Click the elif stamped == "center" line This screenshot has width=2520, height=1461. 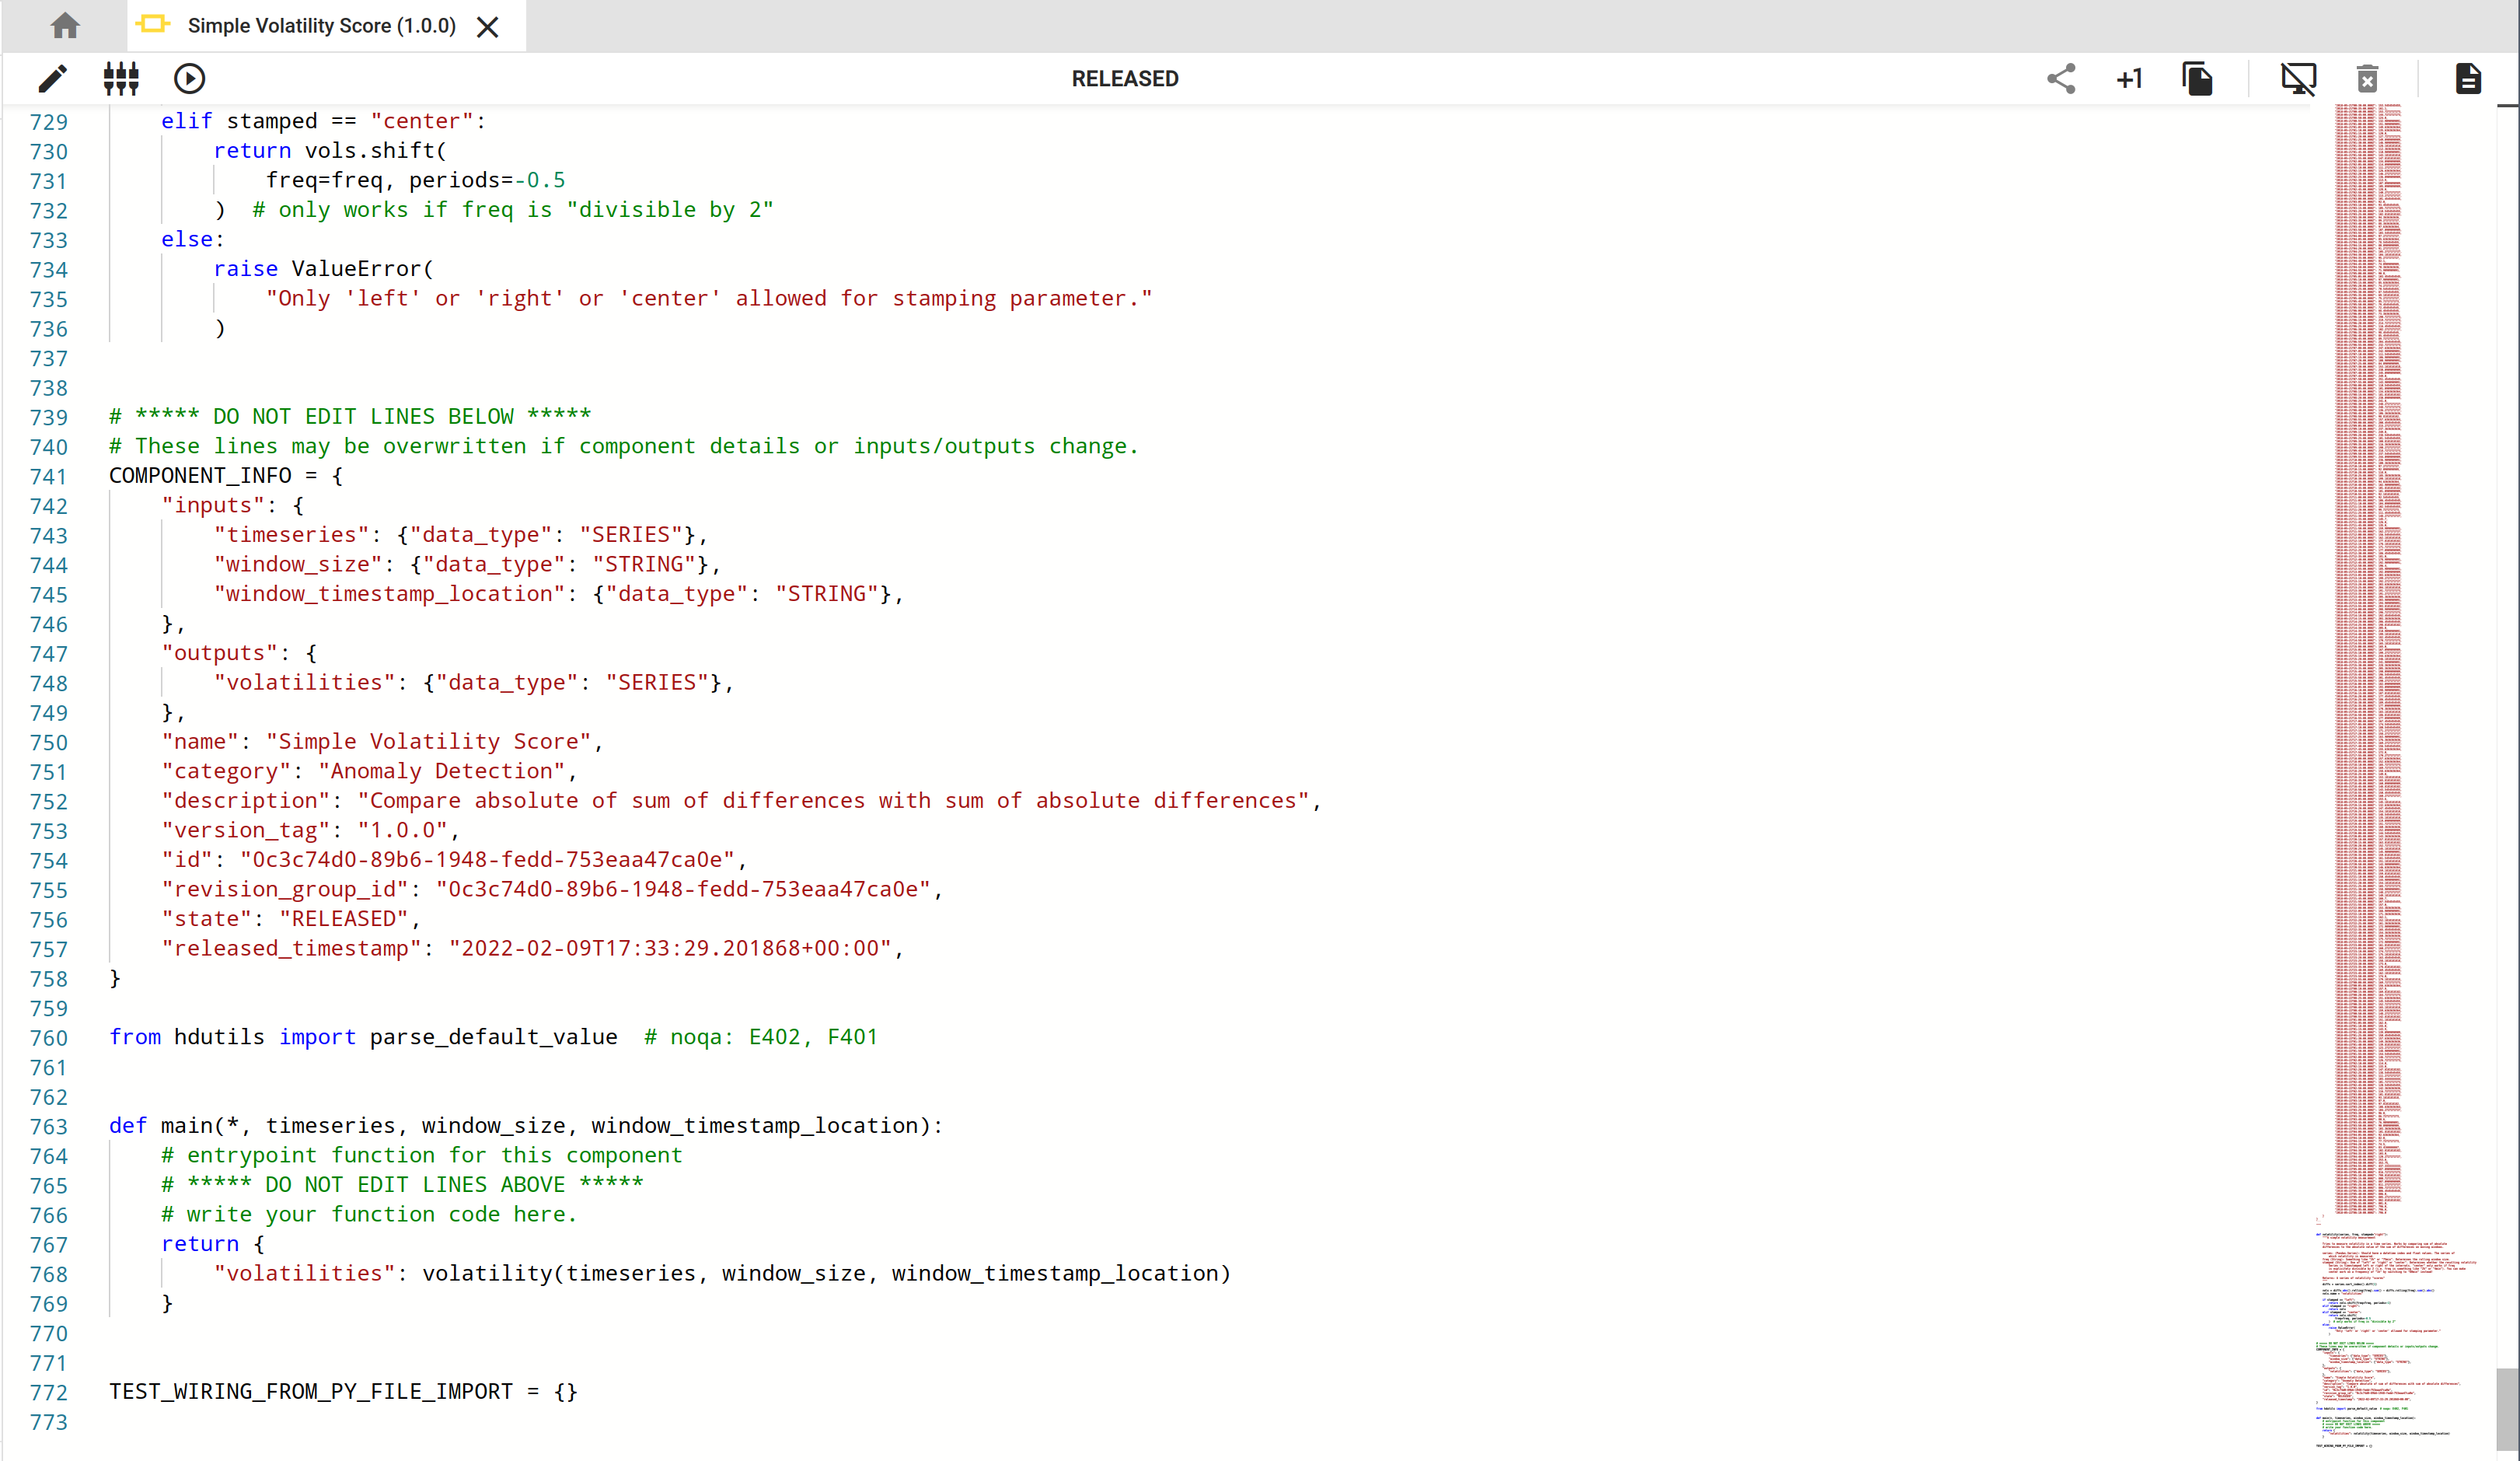click(323, 121)
